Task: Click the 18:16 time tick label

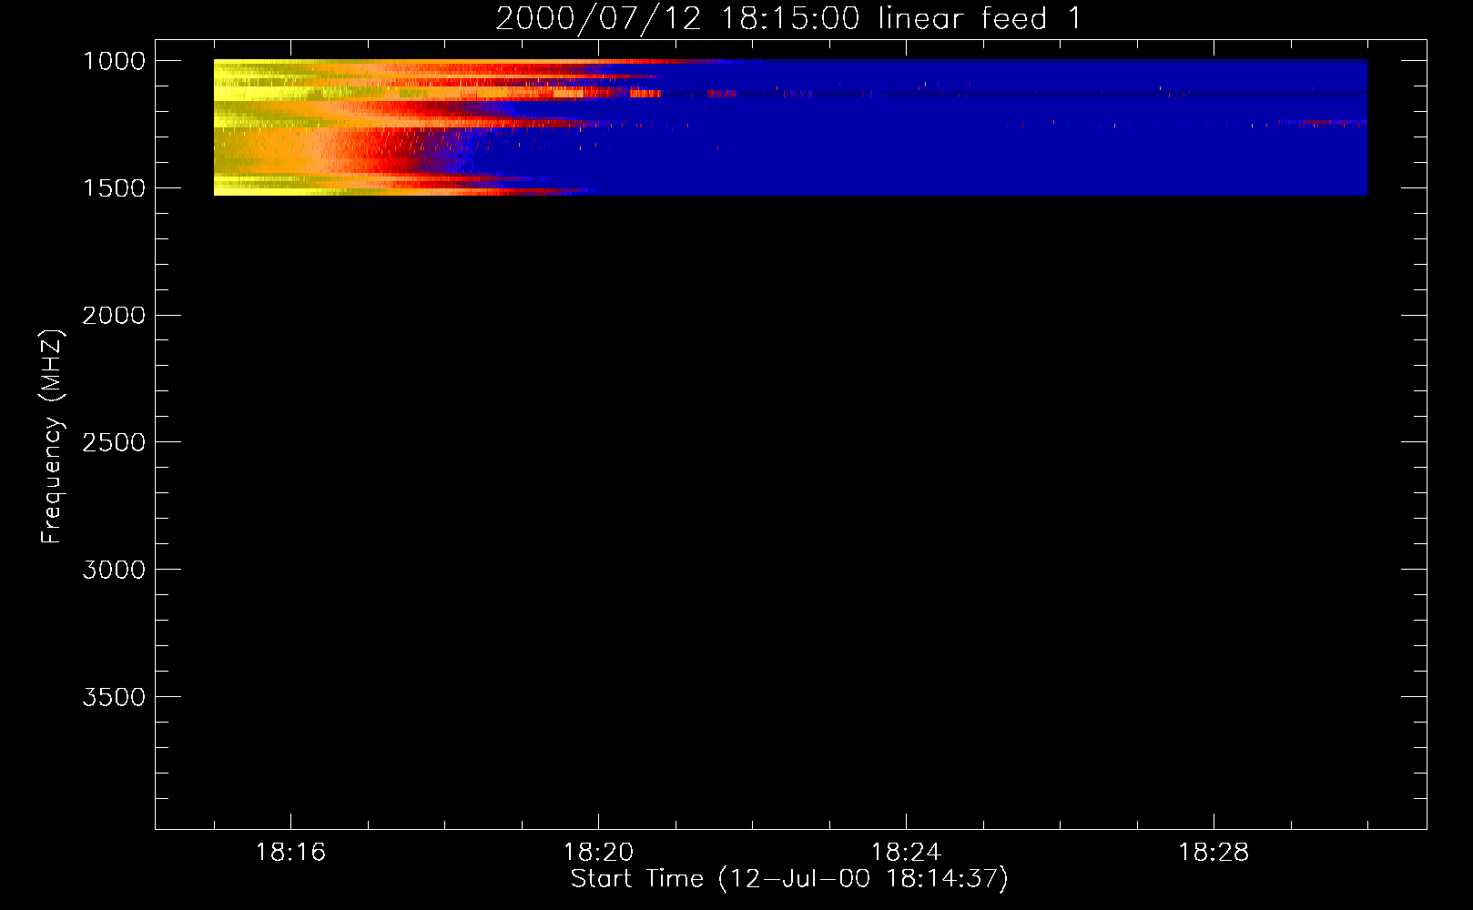Action: [290, 853]
